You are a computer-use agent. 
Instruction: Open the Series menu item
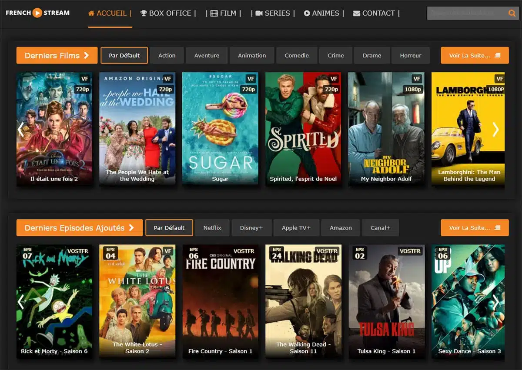[x=273, y=13]
